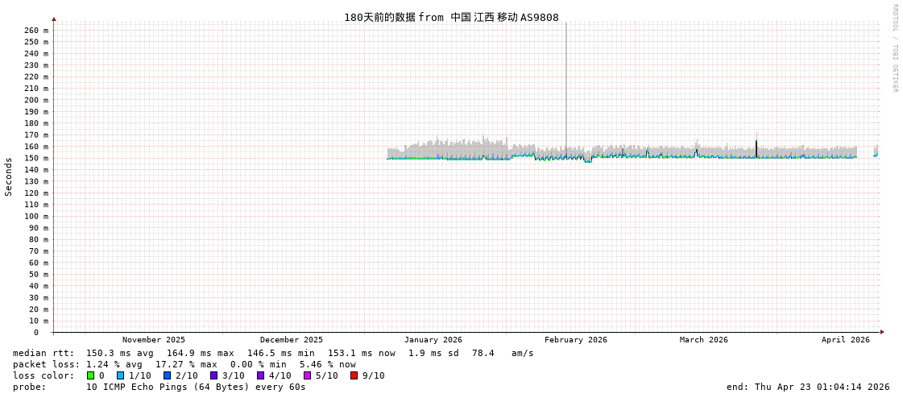Click the green 0 loss color swatch
The width and height of the screenshot is (903, 398).
coord(90,375)
